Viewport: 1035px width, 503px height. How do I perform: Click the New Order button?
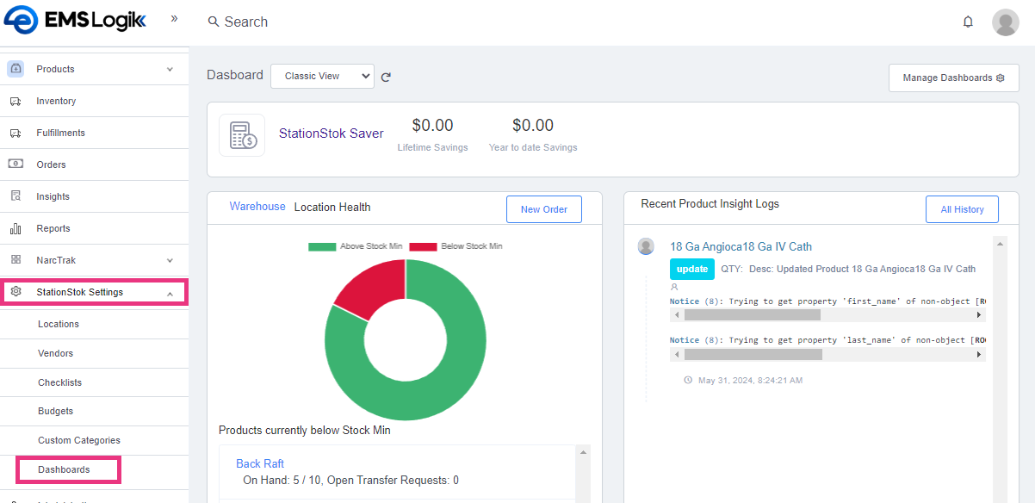pyautogui.click(x=543, y=209)
